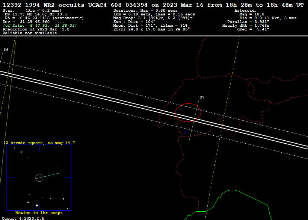Click the 'Mag Drop: 5.1 [99%]v' line

153,18
